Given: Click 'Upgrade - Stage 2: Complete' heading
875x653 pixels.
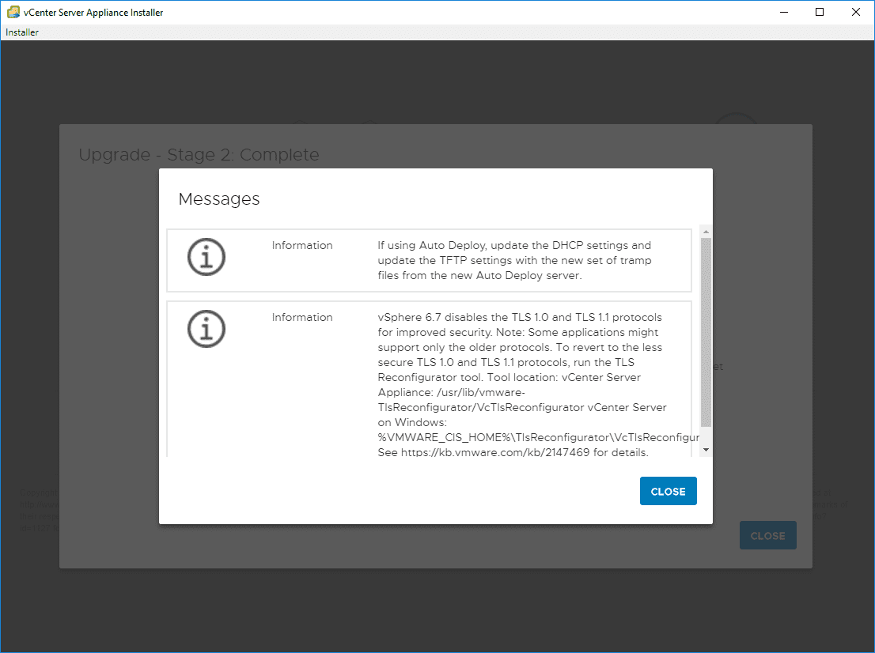Looking at the screenshot, I should pyautogui.click(x=199, y=154).
